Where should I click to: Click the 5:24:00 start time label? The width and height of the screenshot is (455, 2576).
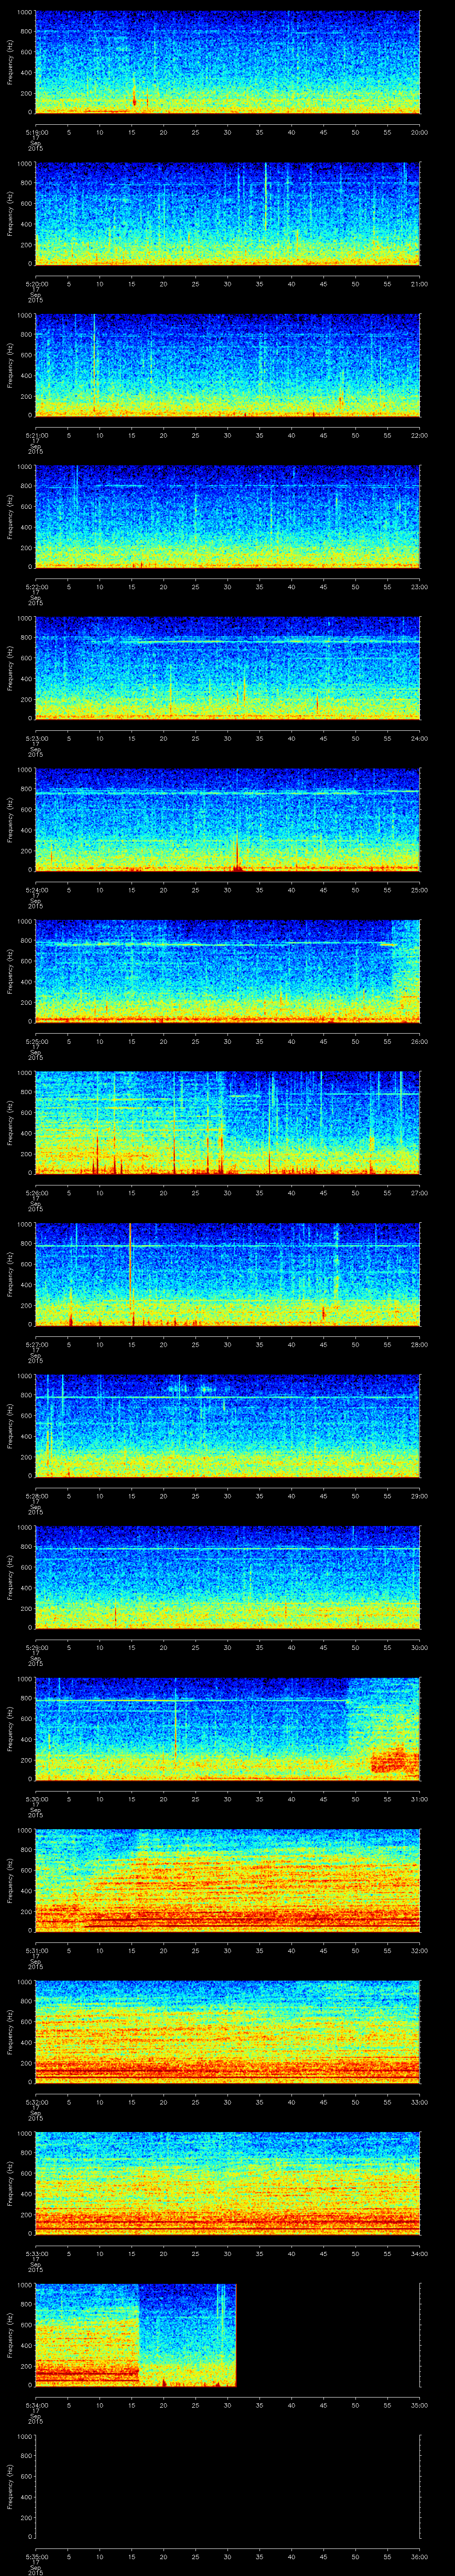click(36, 890)
